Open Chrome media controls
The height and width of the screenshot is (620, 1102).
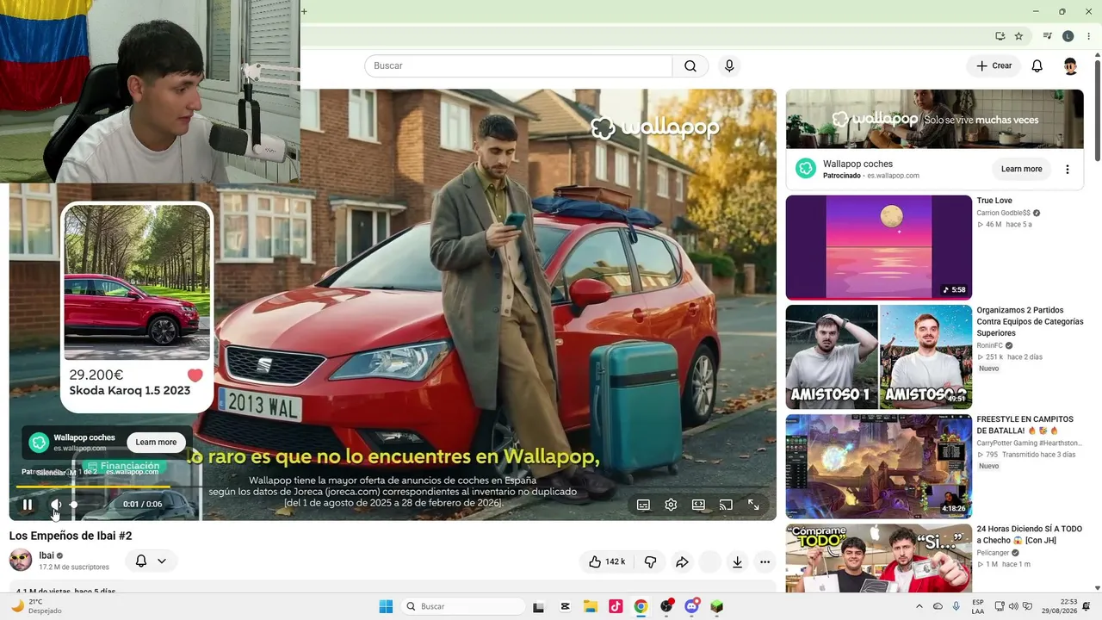tap(1048, 36)
